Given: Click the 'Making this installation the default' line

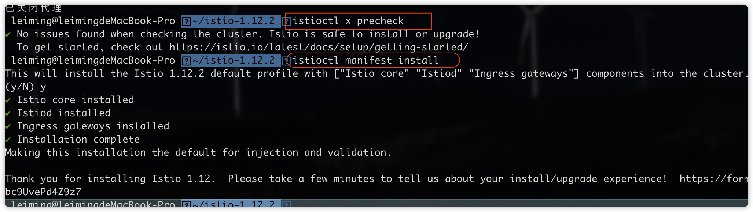Looking at the screenshot, I should pos(198,152).
